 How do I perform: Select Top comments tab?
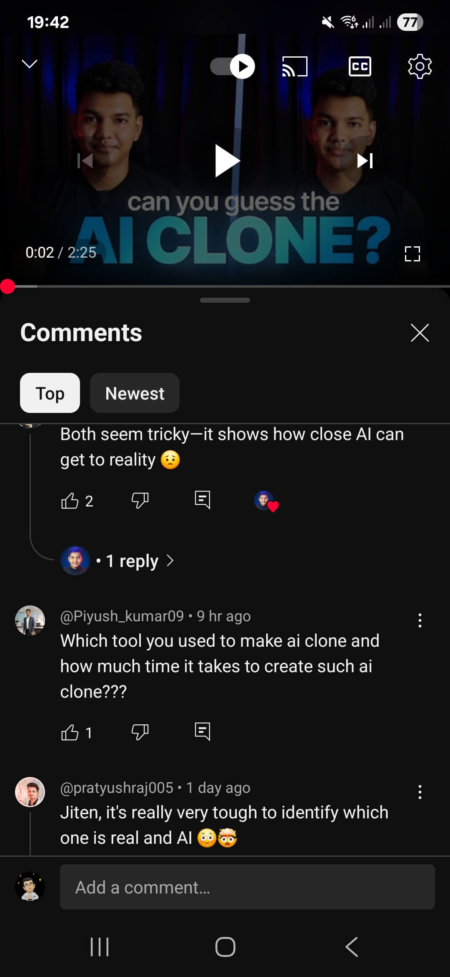(x=50, y=393)
